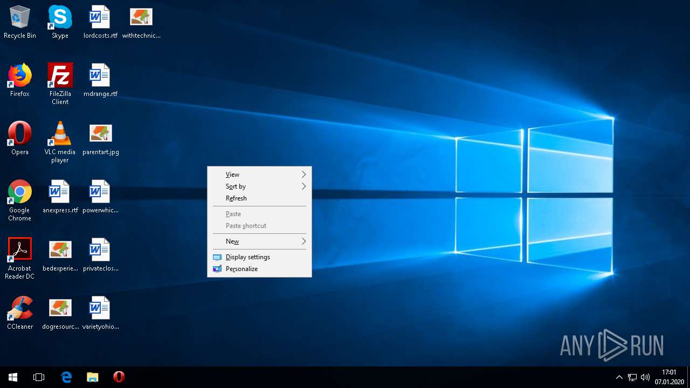Select the Acrobat Reader DC shortcut
Screen dimensions: 690x388
coord(20,259)
